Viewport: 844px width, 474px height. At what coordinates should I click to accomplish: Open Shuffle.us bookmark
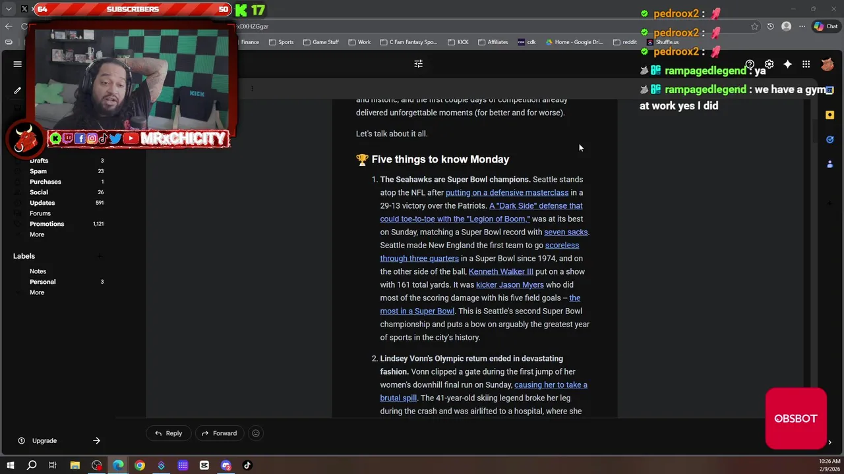663,42
